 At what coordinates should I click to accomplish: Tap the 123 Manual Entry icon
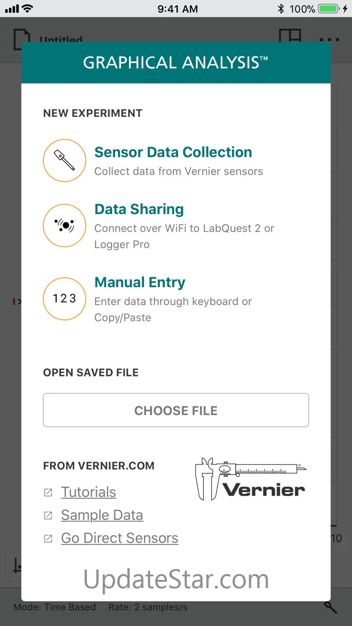click(65, 298)
